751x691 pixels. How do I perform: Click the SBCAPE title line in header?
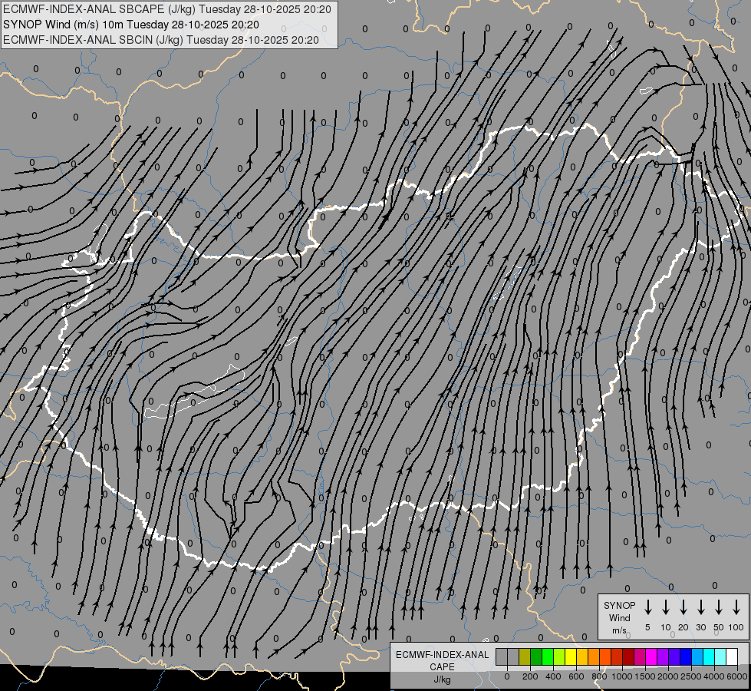coord(167,9)
